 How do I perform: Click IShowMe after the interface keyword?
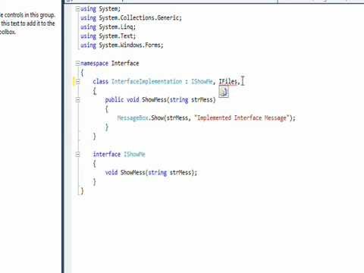134,154
